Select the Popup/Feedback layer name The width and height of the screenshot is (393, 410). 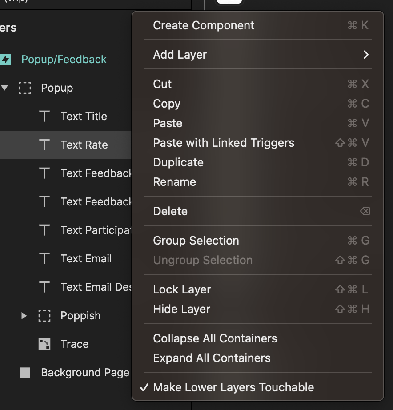(64, 59)
